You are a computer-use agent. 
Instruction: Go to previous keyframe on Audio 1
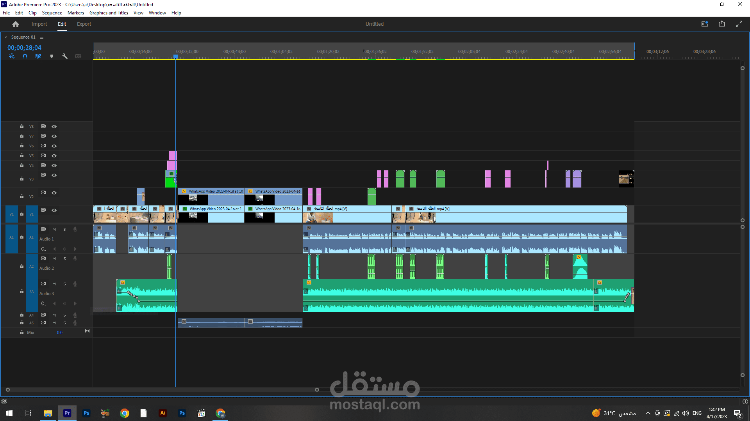[x=54, y=249]
